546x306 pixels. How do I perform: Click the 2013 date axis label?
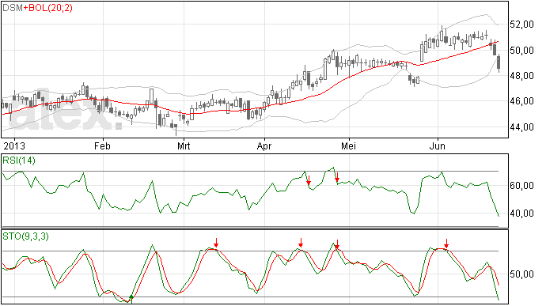coord(14,145)
